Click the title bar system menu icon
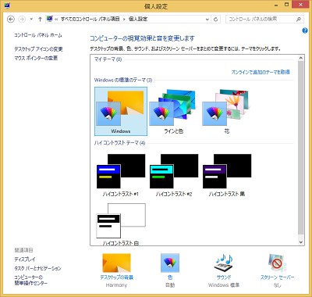The height and width of the screenshot is (297, 312). 7,5
